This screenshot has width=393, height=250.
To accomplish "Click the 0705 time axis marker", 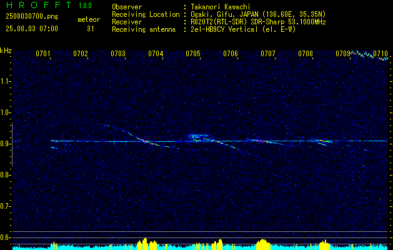I will pos(193,53).
